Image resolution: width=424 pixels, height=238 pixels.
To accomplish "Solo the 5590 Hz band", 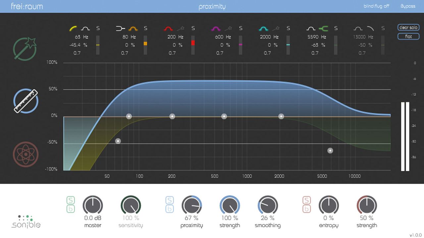I will click(336, 28).
